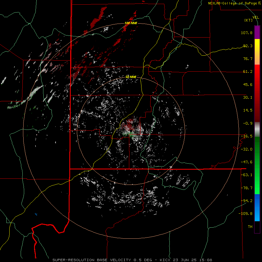
Task: Click the TH legend label
Action: coord(250,227)
